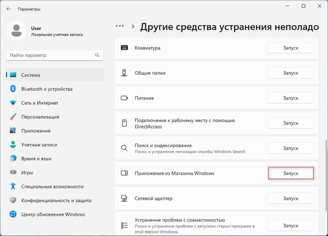
Task: Click the User avatar icon
Action: tap(16, 31)
